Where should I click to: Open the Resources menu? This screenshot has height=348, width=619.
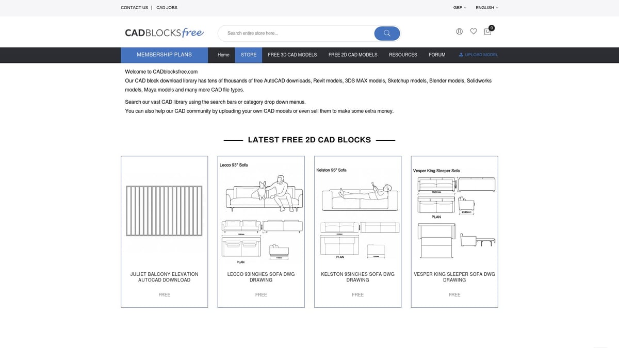(403, 55)
